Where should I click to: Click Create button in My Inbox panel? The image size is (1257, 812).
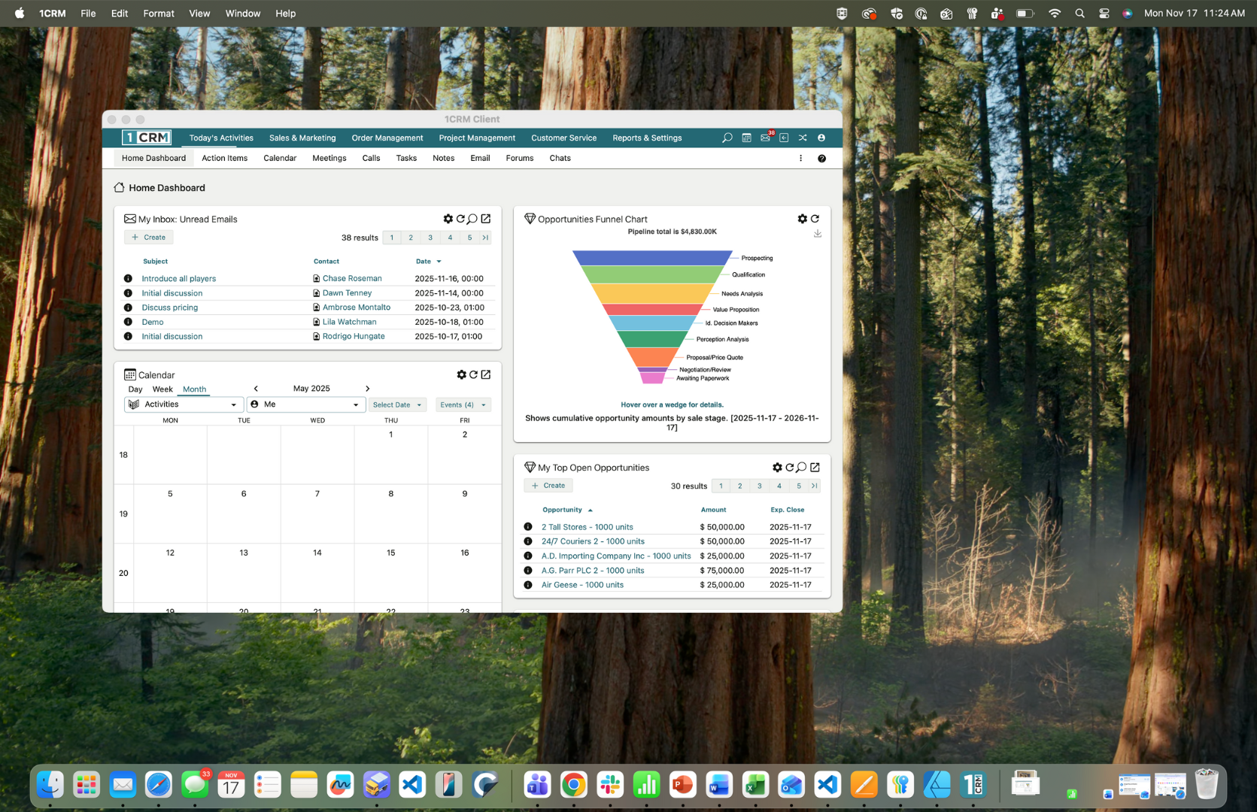pos(149,238)
